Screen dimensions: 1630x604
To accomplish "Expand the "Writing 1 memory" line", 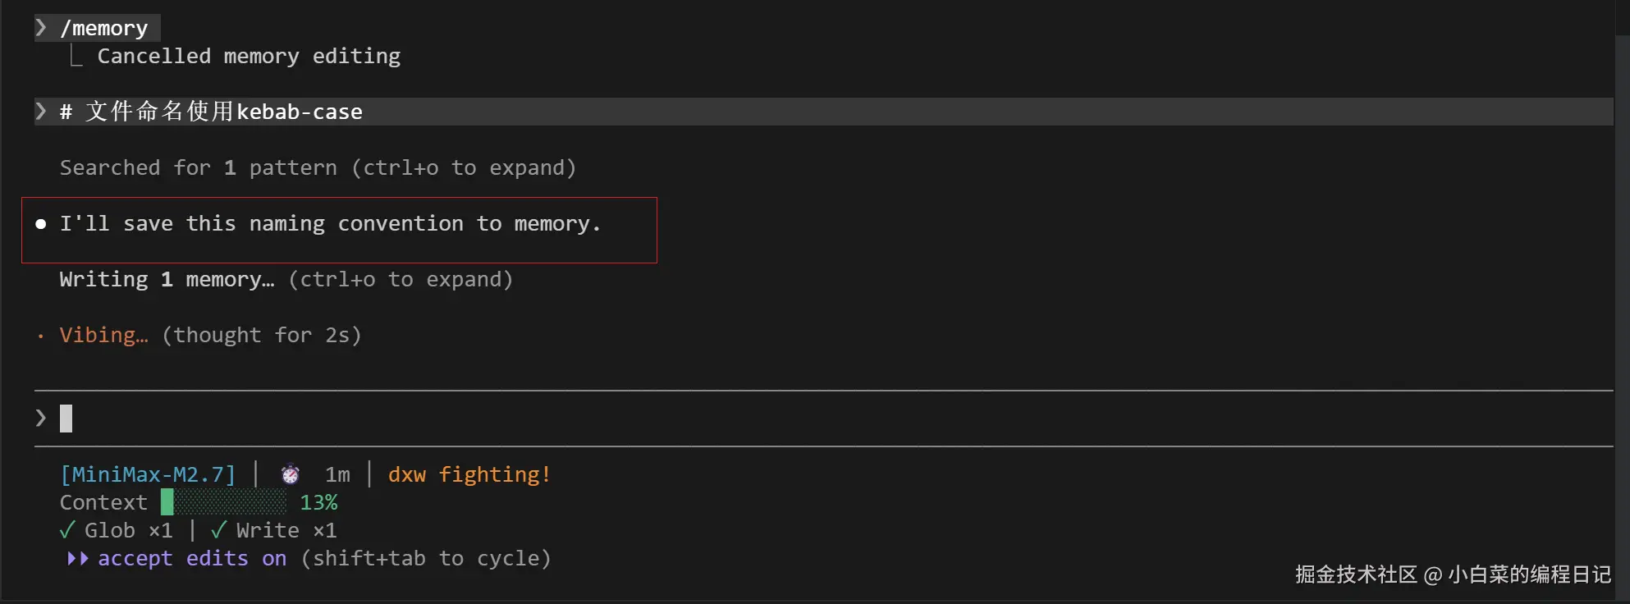I will [286, 279].
